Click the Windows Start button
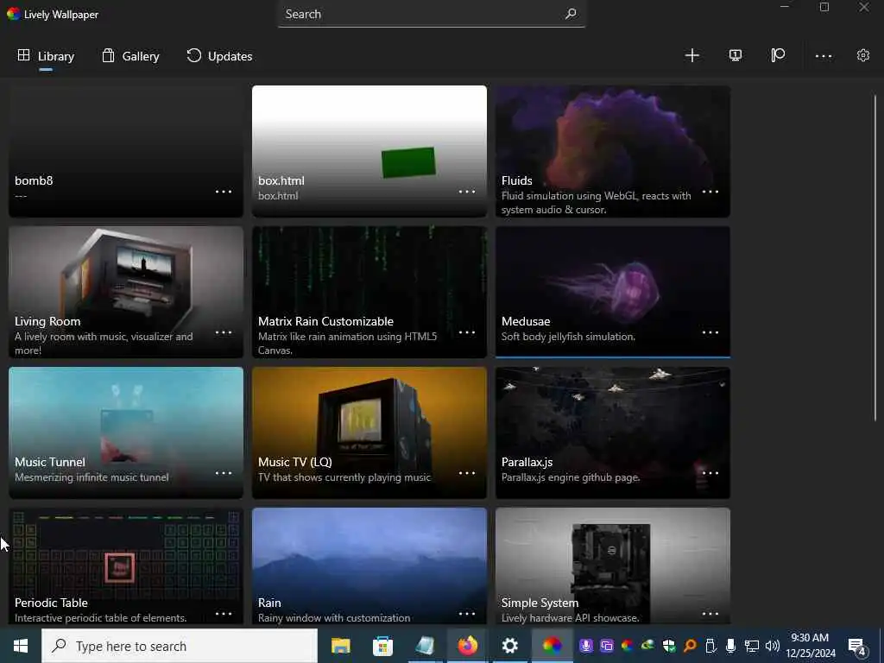 coord(21,646)
